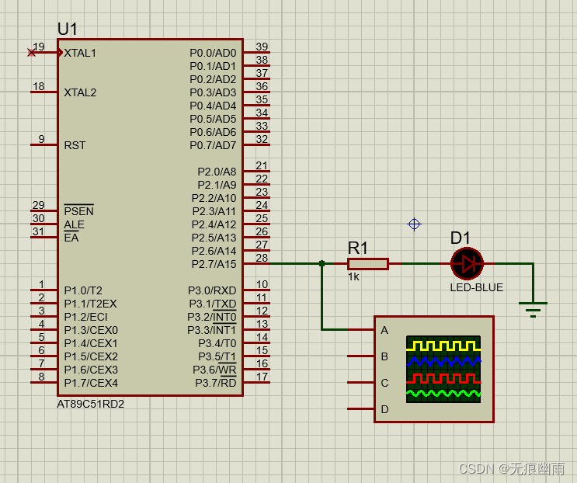Click the R1 reference label
Screen dimensions: 577x483
click(358, 248)
